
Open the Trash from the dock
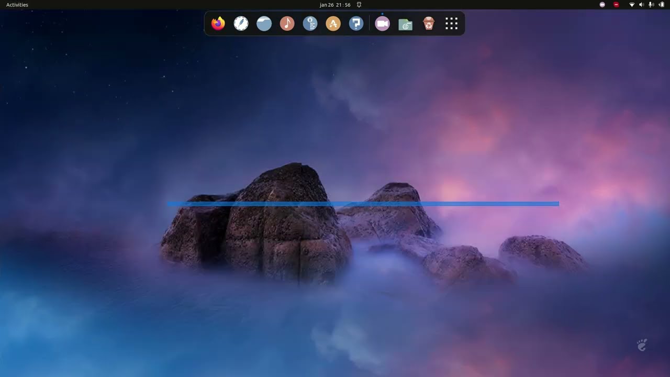click(x=429, y=23)
